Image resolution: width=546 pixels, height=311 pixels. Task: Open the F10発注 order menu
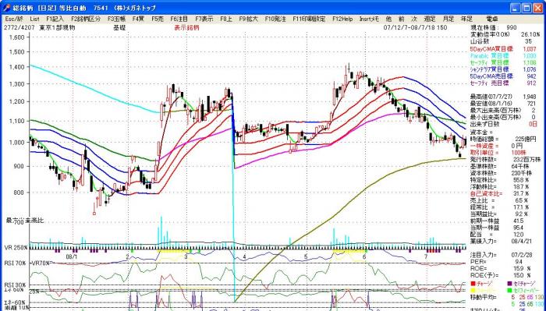pos(275,19)
